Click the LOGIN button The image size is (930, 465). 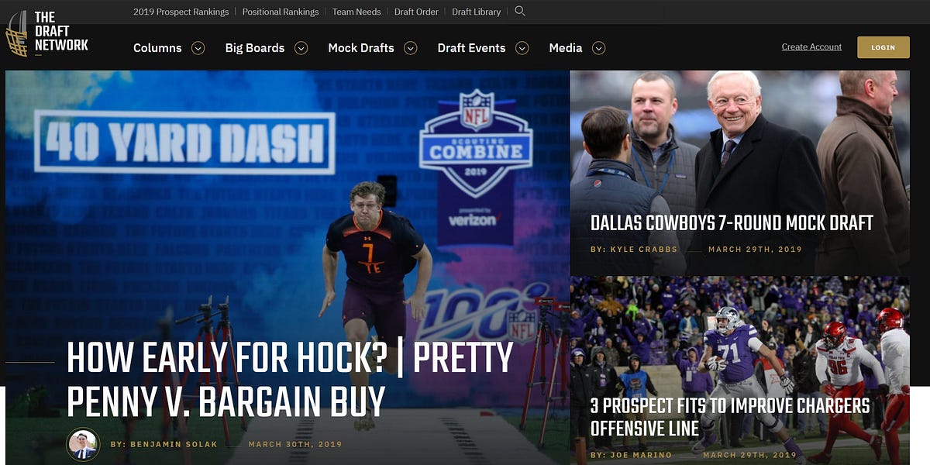883,47
